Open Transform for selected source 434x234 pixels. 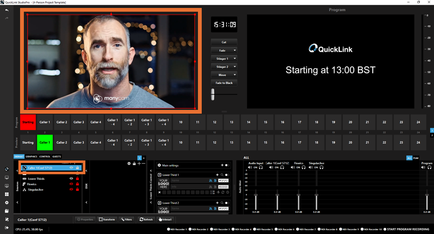[107, 219]
